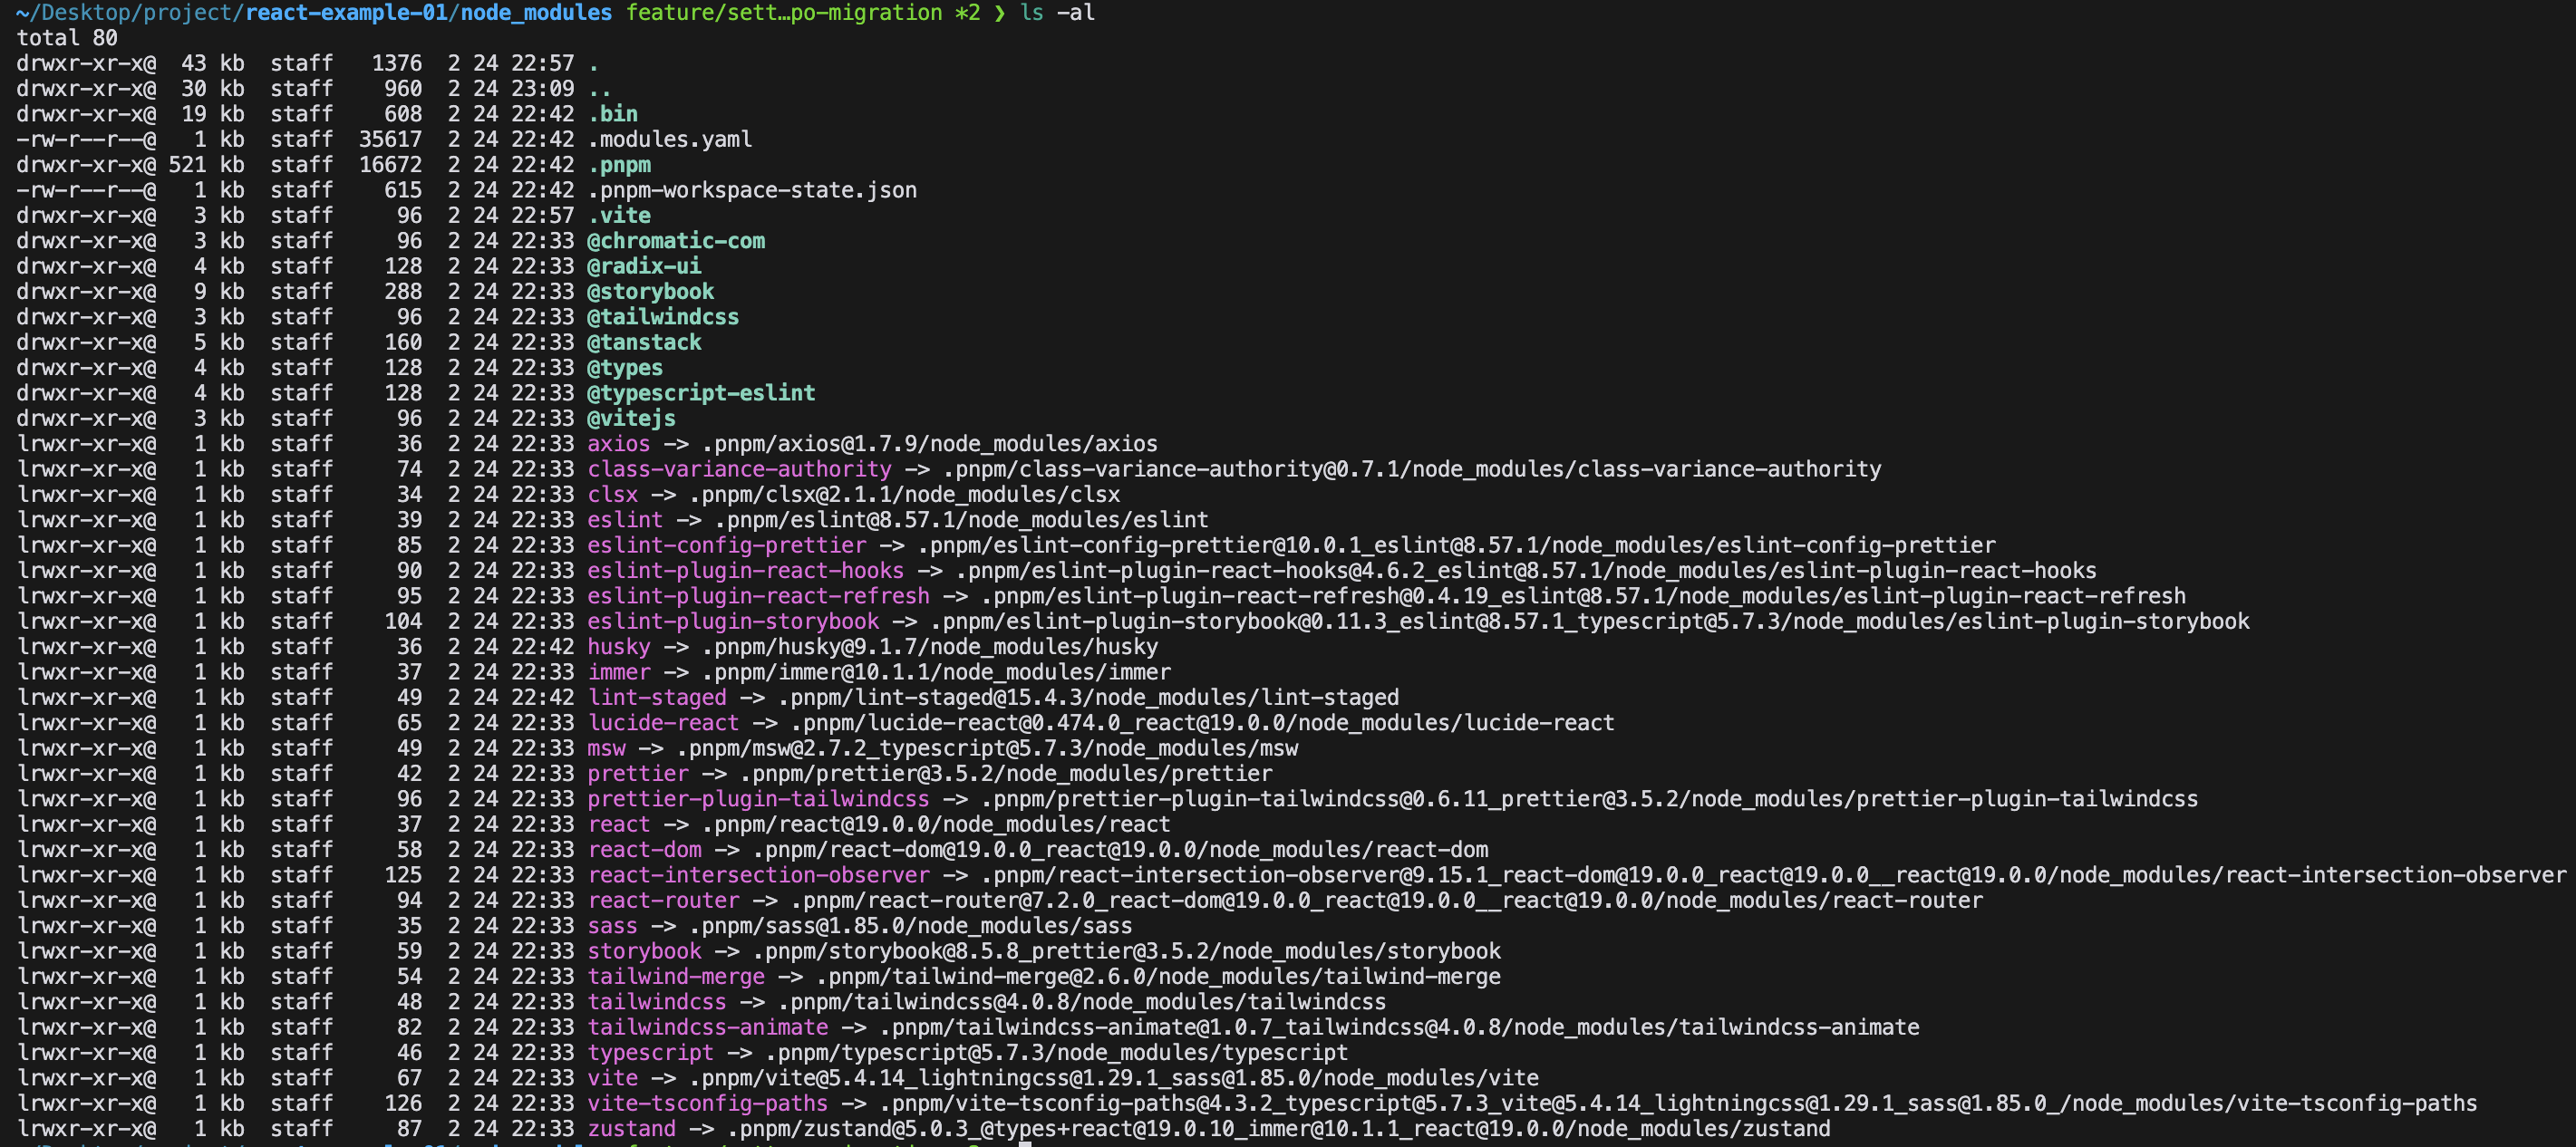Select the tailwind-merge symlink name
The image size is (2576, 1147).
[x=676, y=978]
